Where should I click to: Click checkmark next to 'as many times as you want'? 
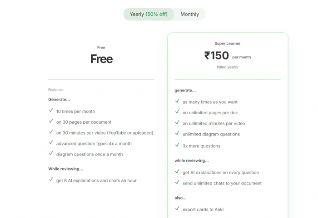177,102
